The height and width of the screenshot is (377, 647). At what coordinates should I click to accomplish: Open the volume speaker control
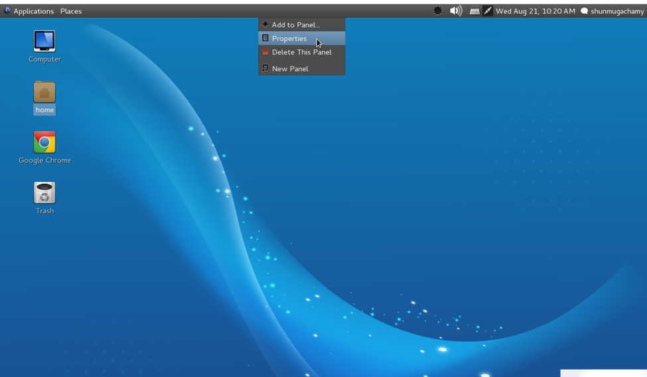pyautogui.click(x=456, y=11)
